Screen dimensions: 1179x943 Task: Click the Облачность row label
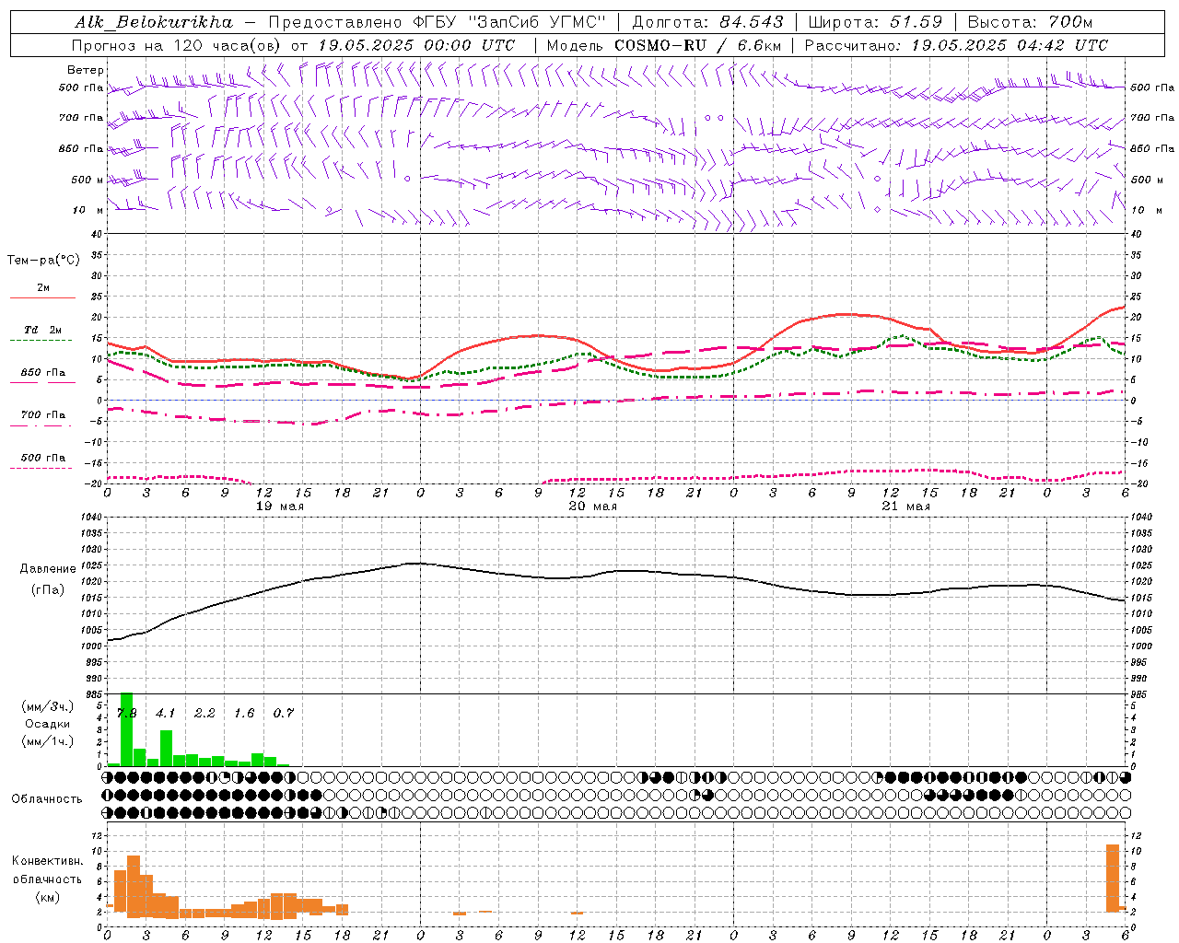[47, 799]
